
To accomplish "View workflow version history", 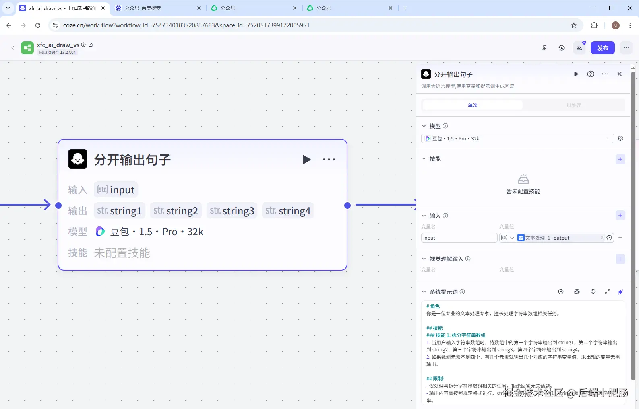I will (562, 48).
